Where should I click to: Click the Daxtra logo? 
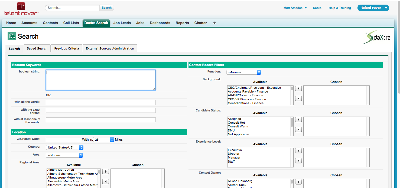click(x=377, y=38)
